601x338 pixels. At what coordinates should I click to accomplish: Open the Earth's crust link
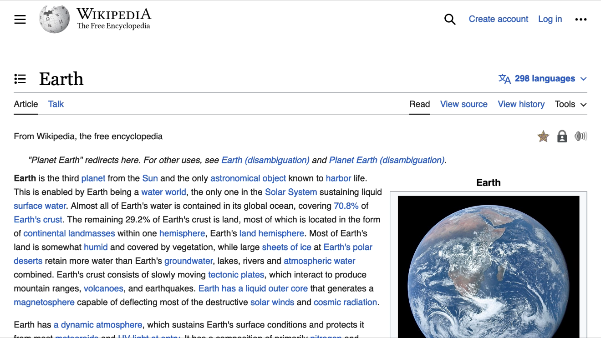click(38, 220)
